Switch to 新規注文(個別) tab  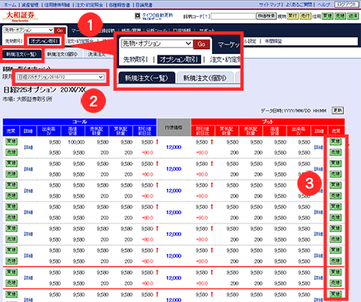(62, 54)
